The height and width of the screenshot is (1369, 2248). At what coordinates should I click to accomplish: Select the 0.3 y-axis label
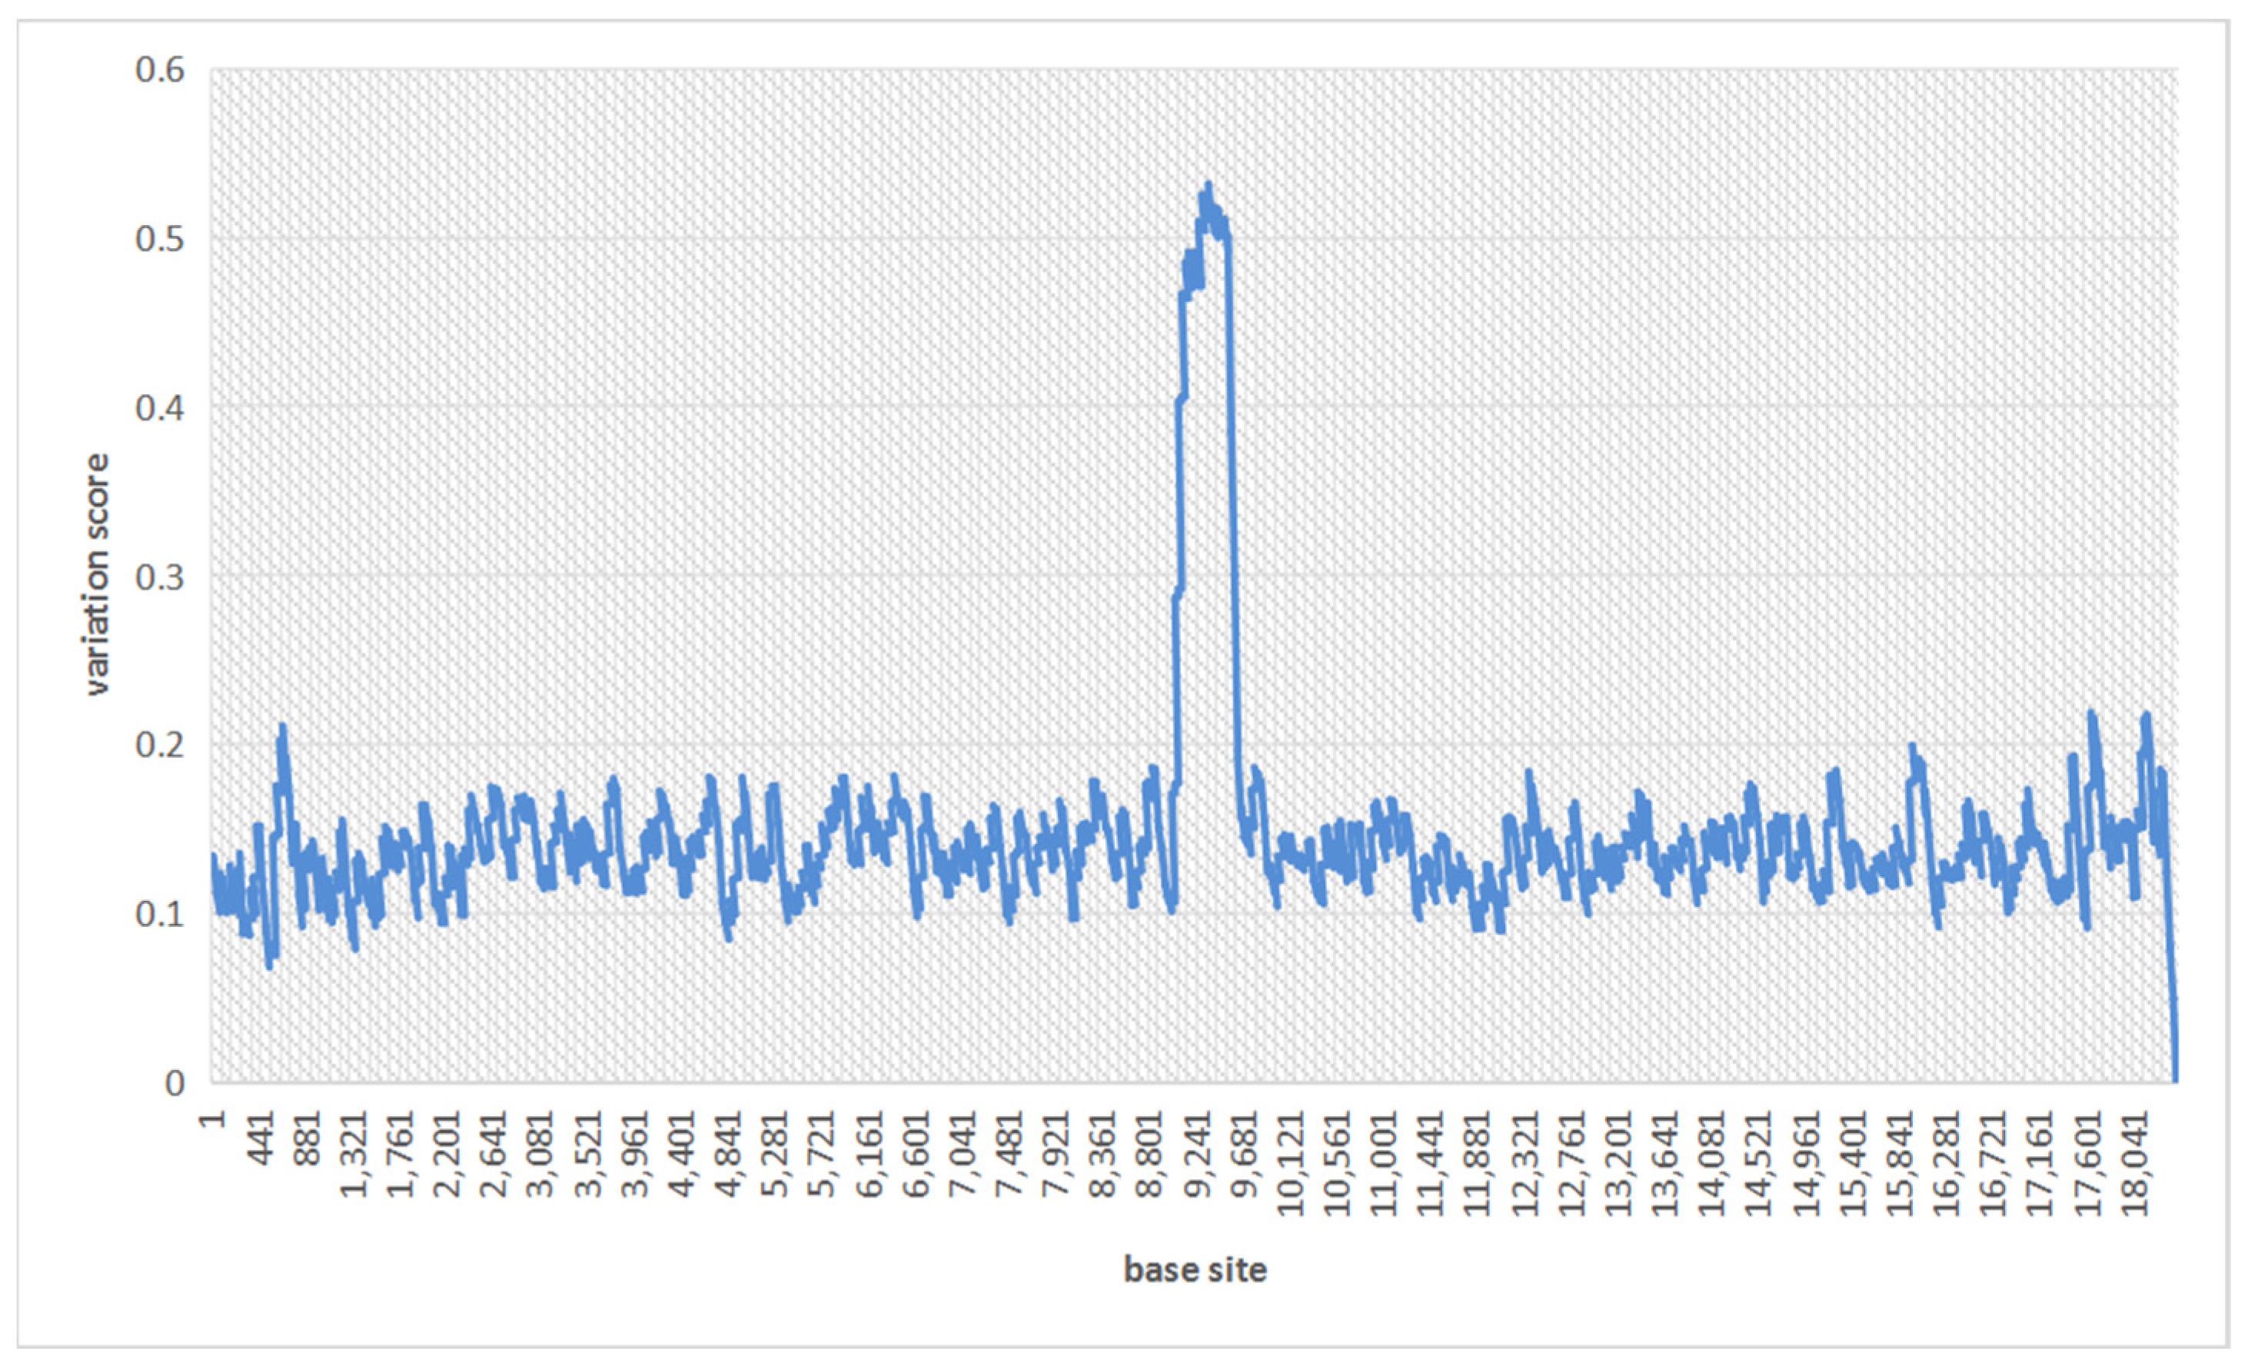160,577
